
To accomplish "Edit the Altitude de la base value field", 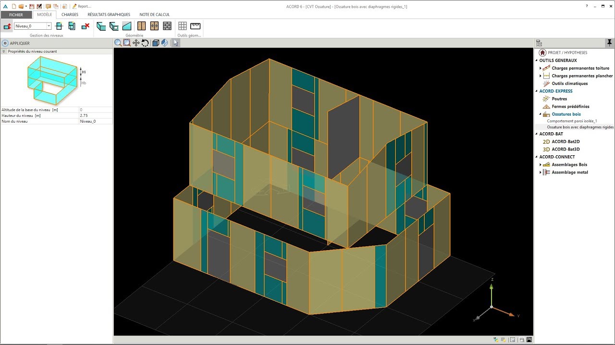I will 96,110.
